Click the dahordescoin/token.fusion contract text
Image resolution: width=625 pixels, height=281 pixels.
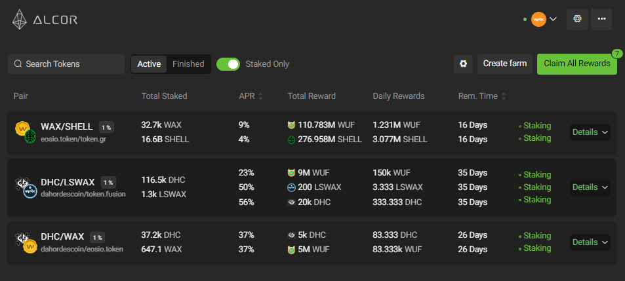[x=83, y=195]
